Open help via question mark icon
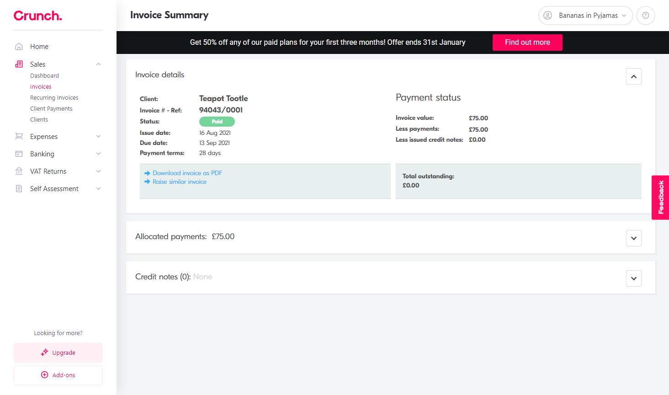The width and height of the screenshot is (669, 395). click(x=645, y=16)
